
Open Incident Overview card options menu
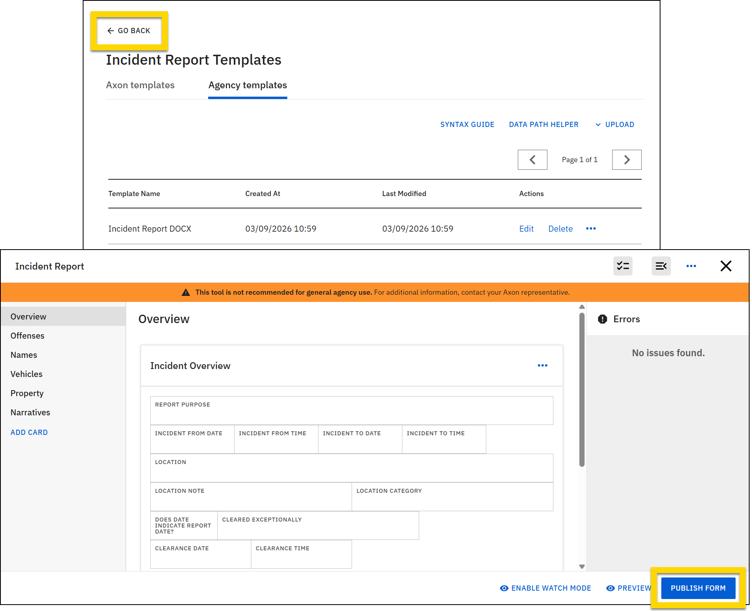click(542, 365)
